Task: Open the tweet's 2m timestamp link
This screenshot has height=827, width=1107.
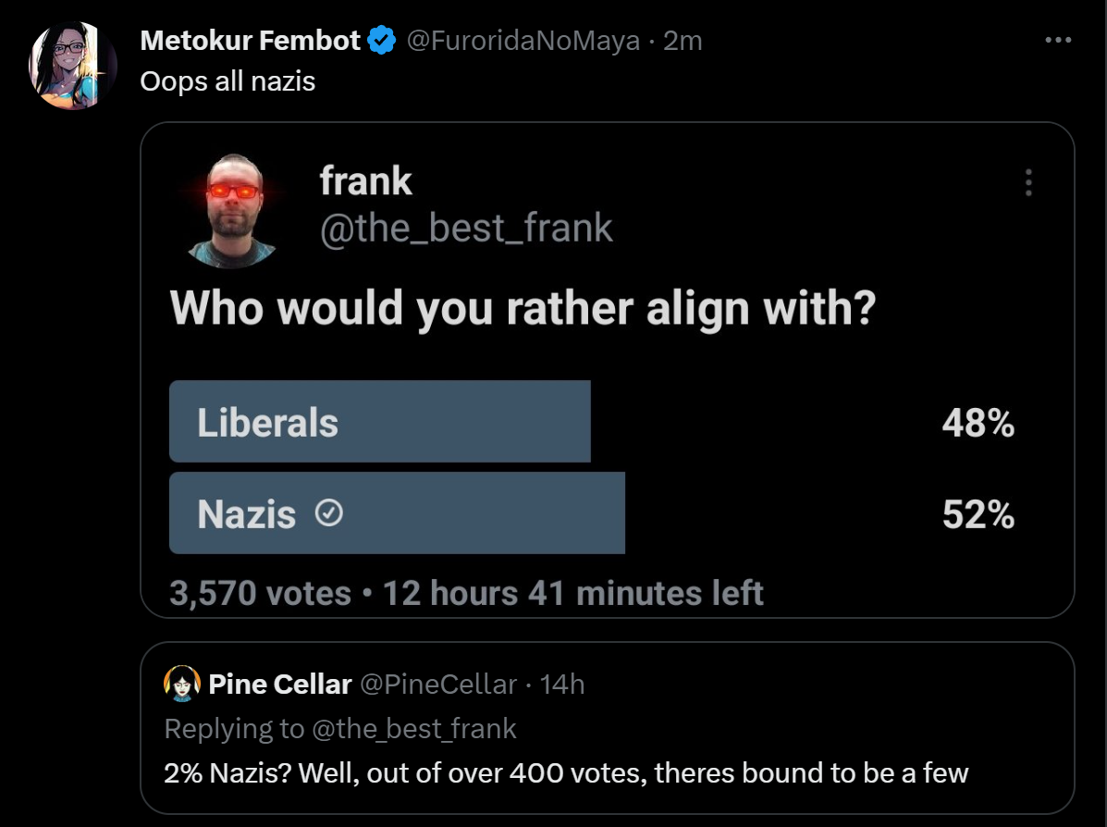Action: point(683,41)
